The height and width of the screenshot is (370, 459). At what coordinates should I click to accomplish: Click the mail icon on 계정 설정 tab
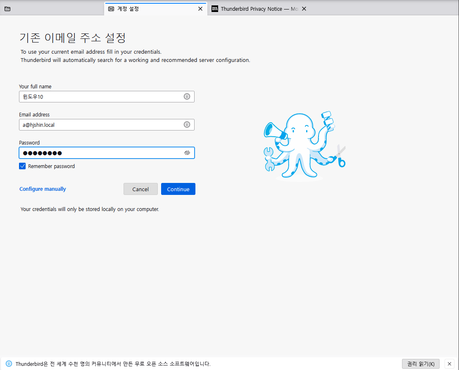tap(111, 9)
